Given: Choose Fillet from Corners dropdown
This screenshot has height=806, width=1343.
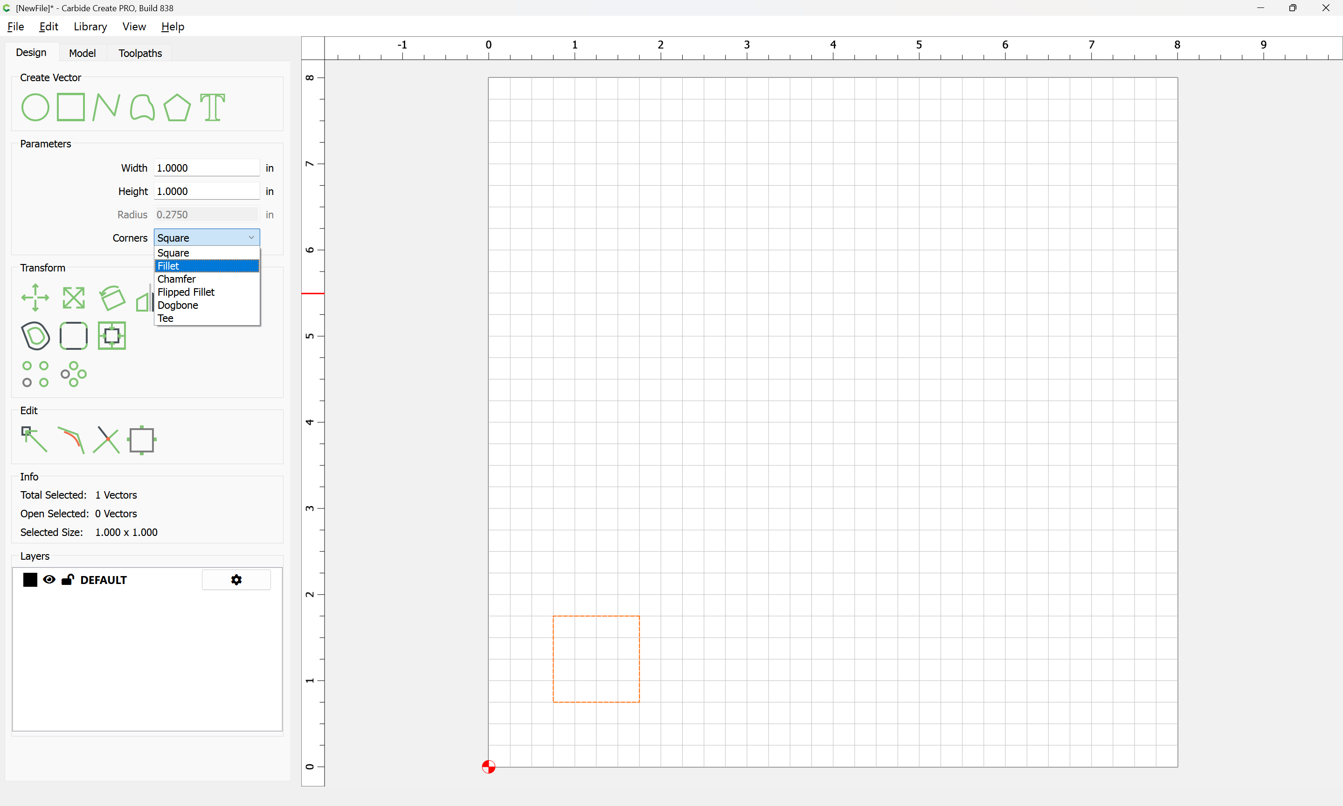Looking at the screenshot, I should [207, 266].
